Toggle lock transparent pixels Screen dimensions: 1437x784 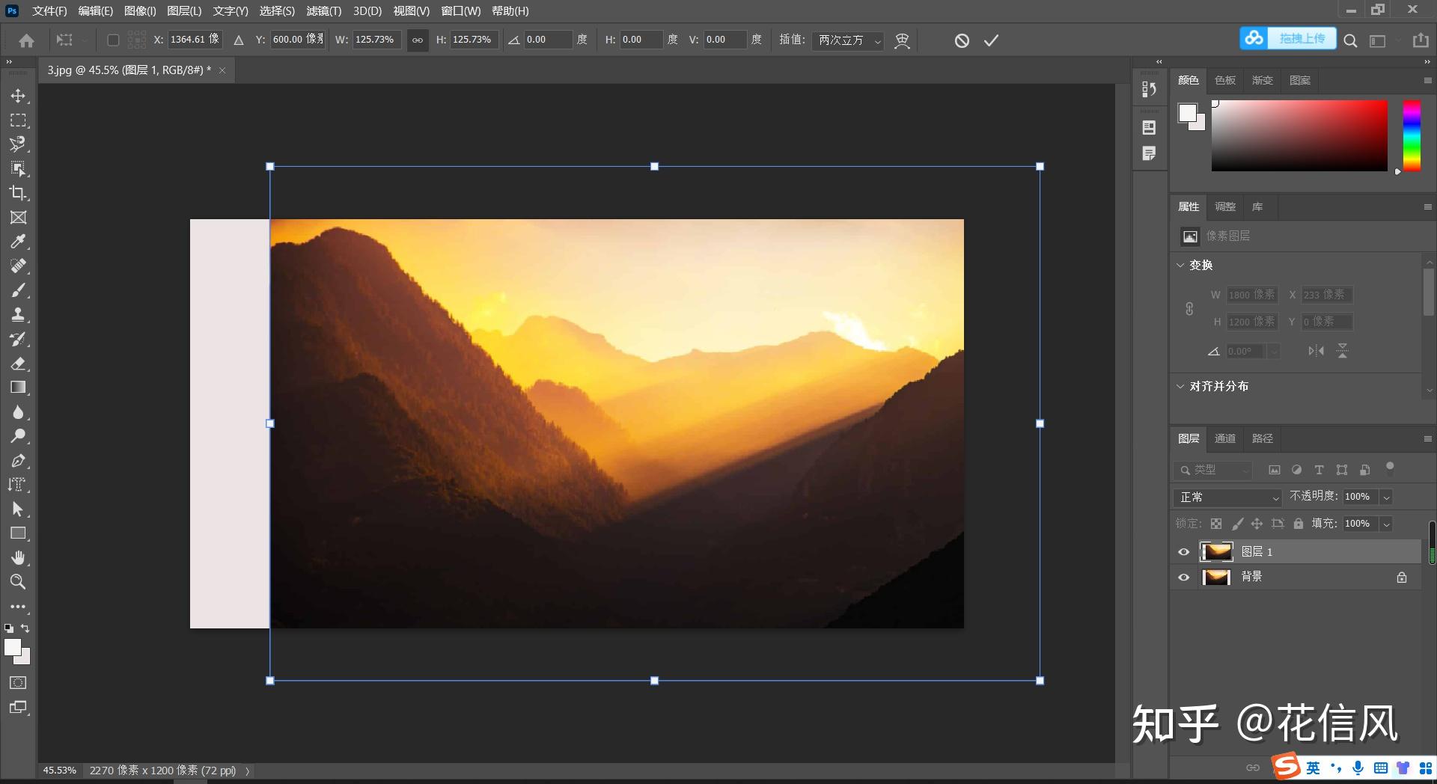[x=1216, y=524]
